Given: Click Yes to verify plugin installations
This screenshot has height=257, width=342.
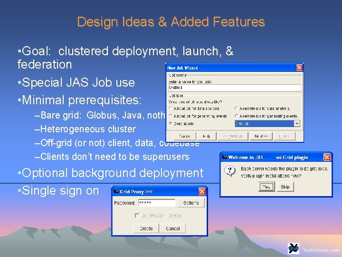Looking at the screenshot, I should [266, 187].
